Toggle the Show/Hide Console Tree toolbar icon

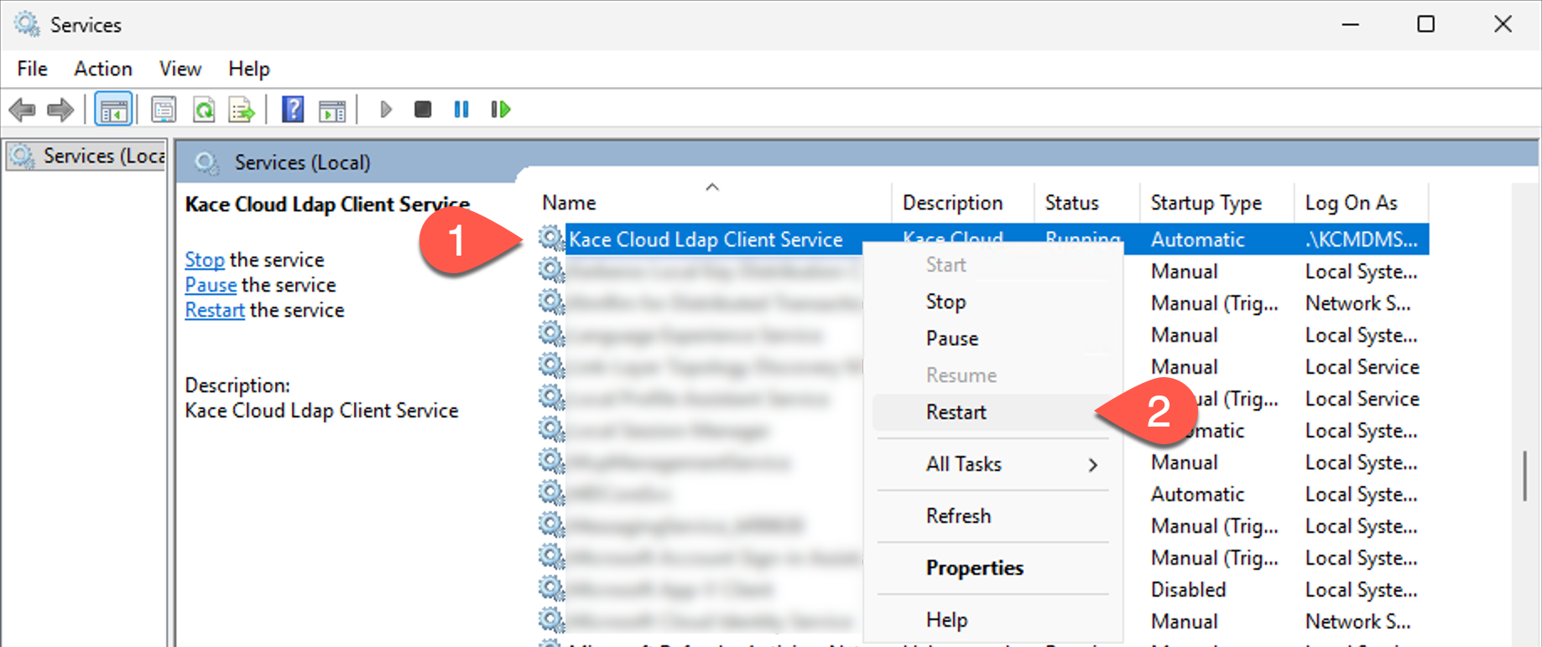pos(113,110)
